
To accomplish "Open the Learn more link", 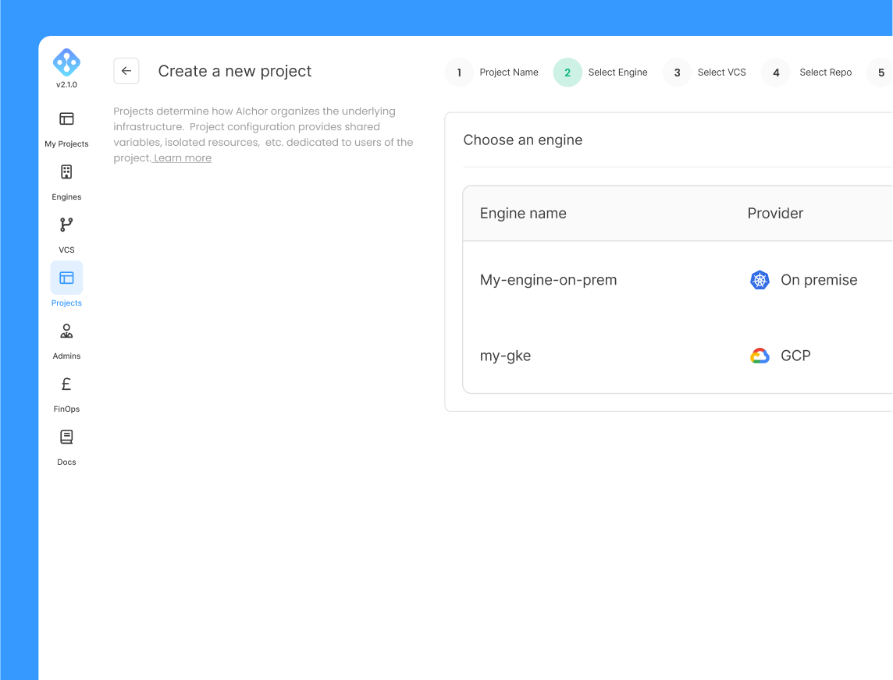I will click(182, 158).
